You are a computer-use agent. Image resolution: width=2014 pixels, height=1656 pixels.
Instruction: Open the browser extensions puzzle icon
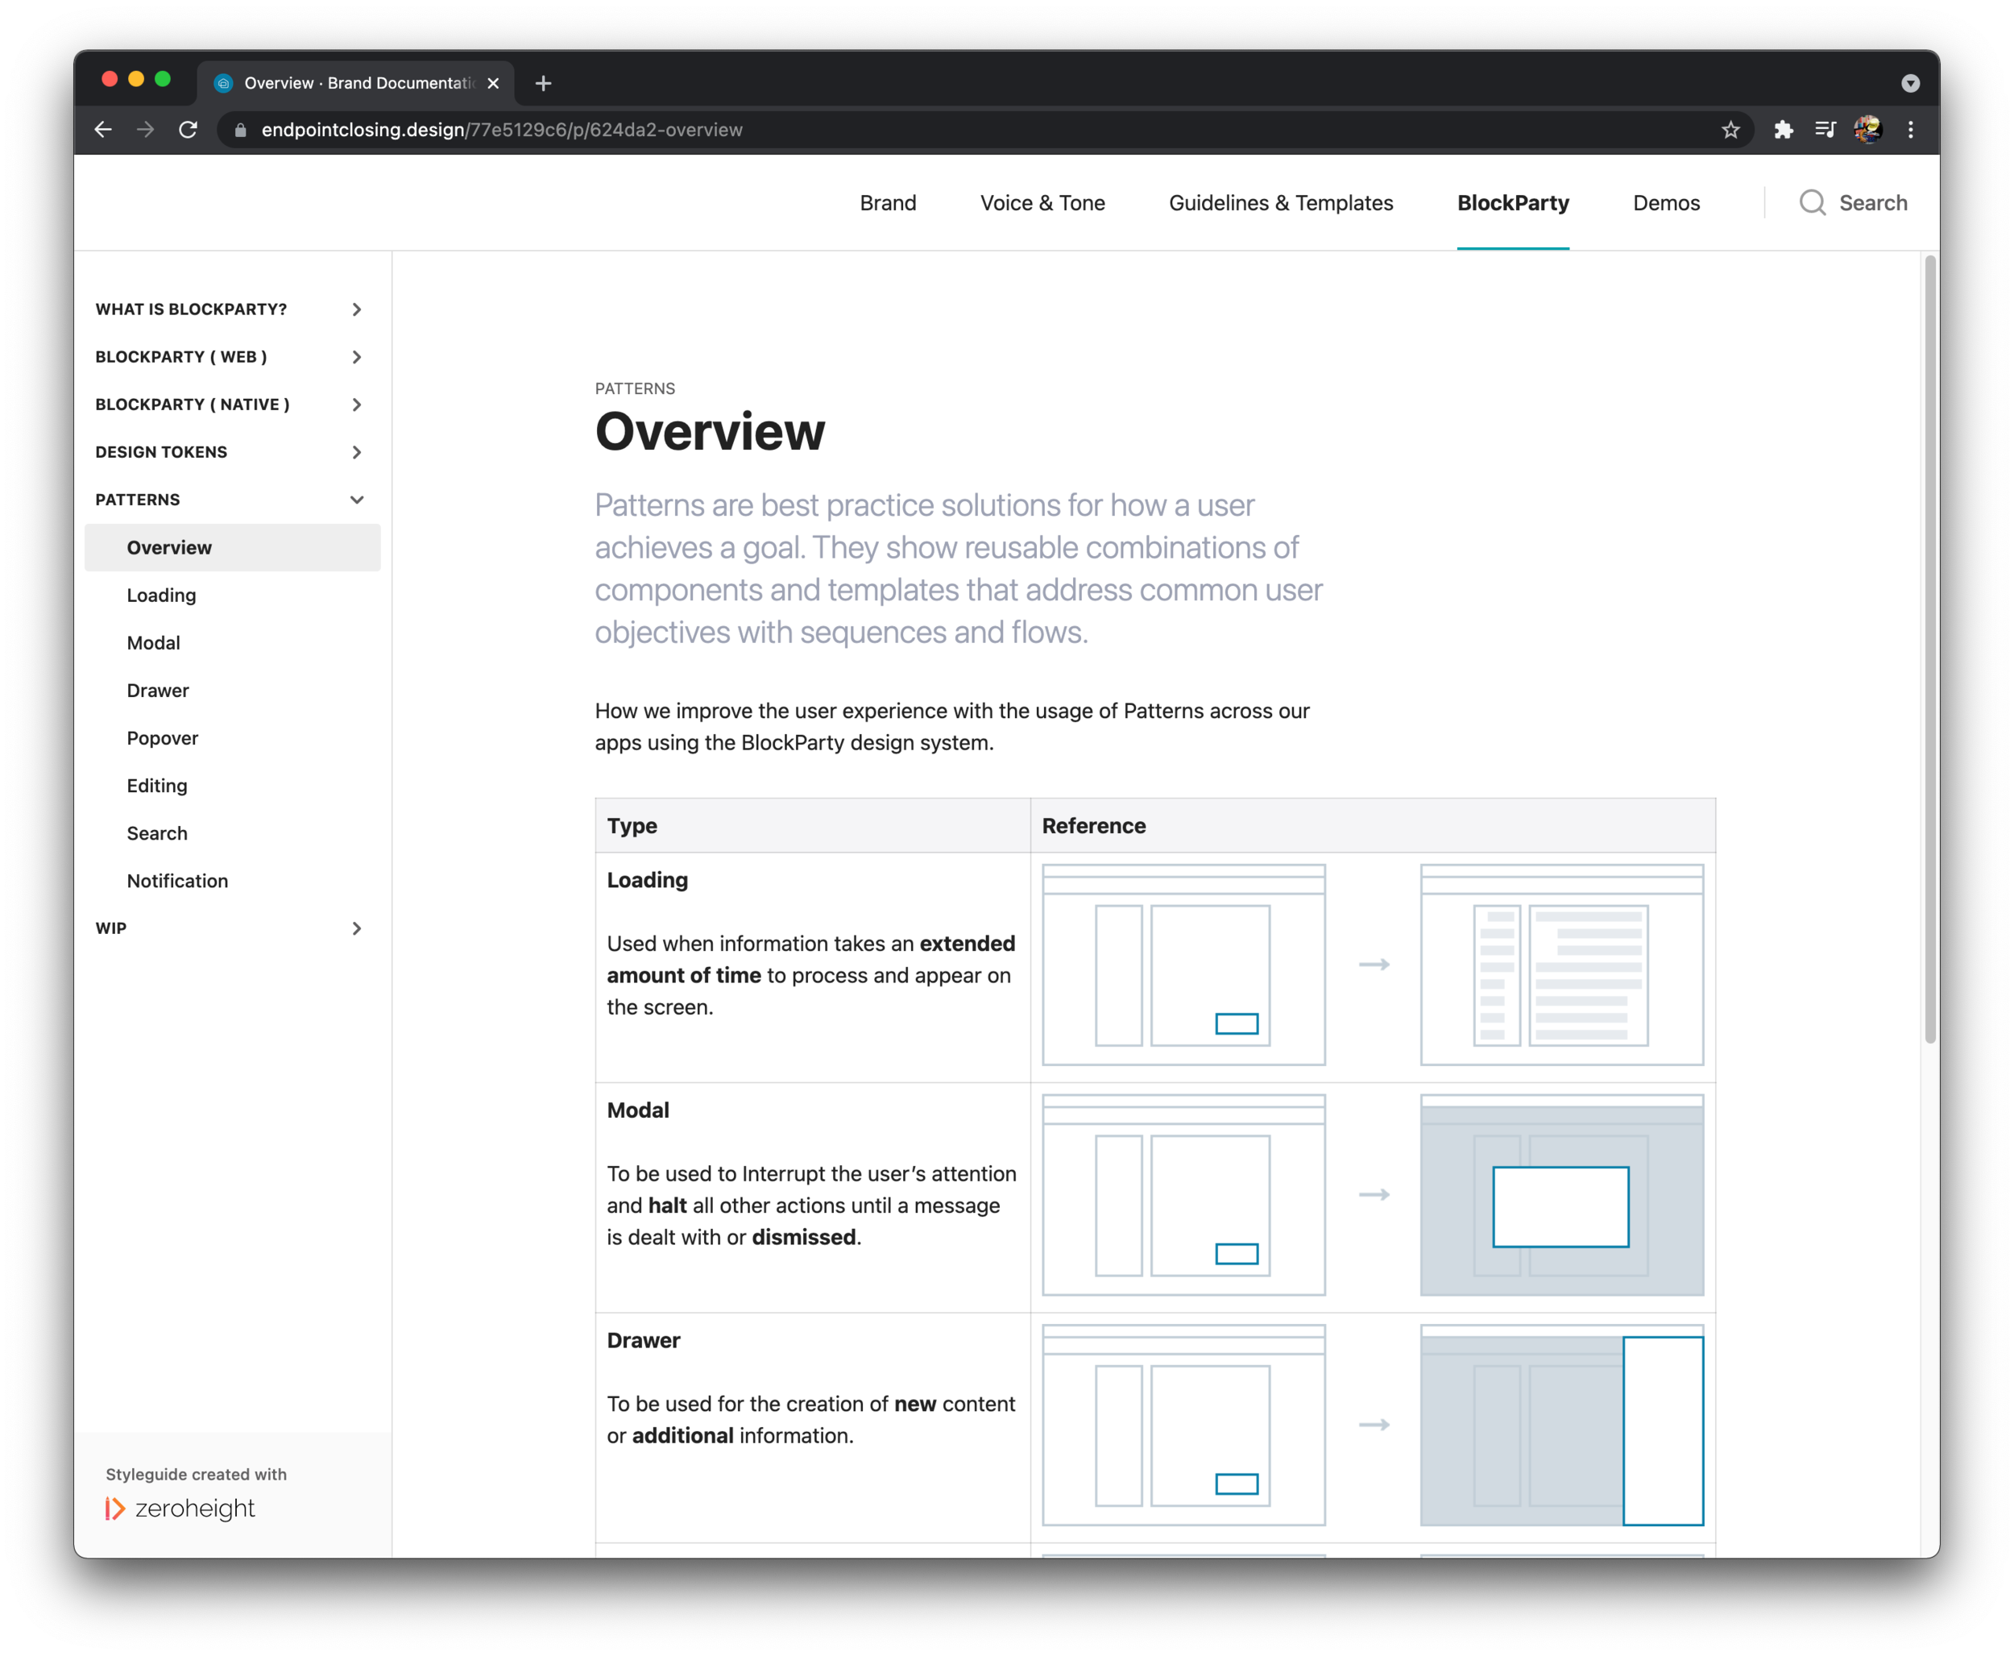point(1784,130)
